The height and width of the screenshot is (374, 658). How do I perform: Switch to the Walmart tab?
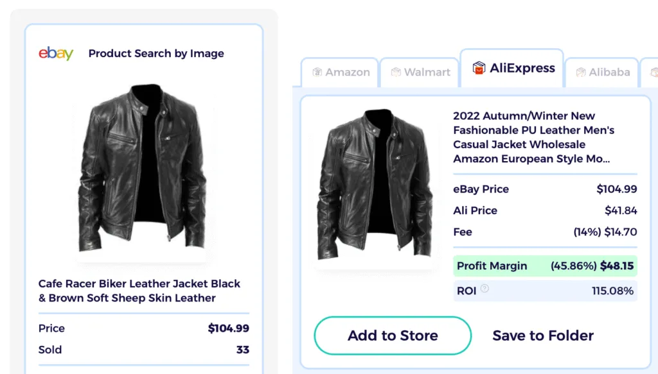(x=419, y=72)
